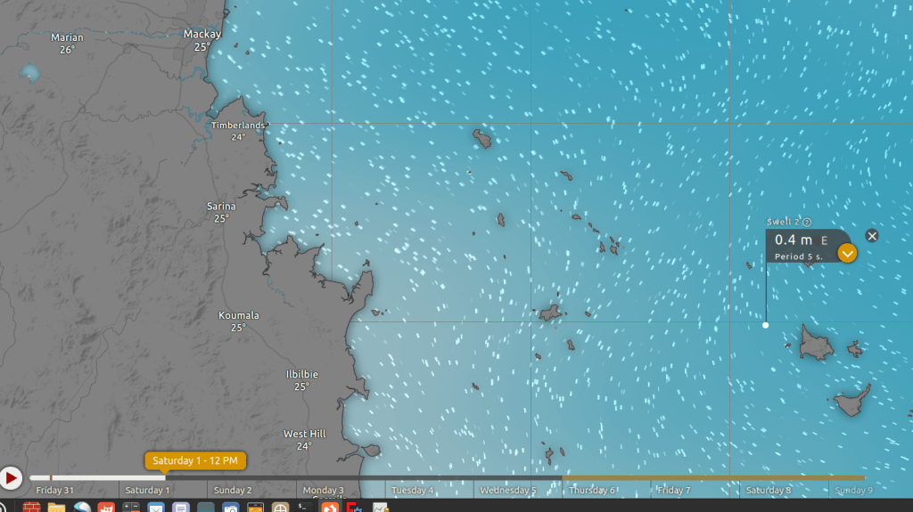Viewport: 913px width, 512px height.
Task: Launch the calculator from the taskbar
Action: pos(131,508)
